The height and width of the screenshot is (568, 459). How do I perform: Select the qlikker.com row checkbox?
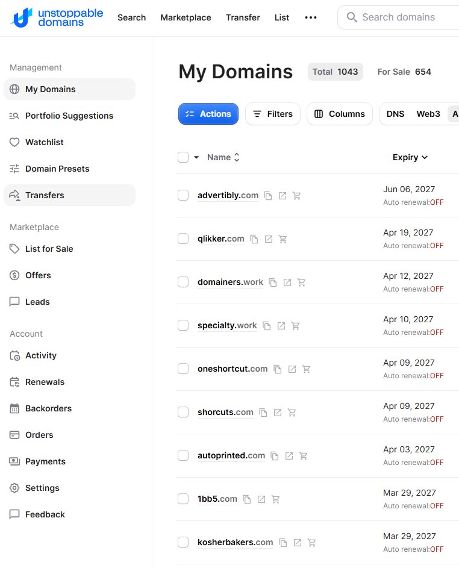(183, 239)
